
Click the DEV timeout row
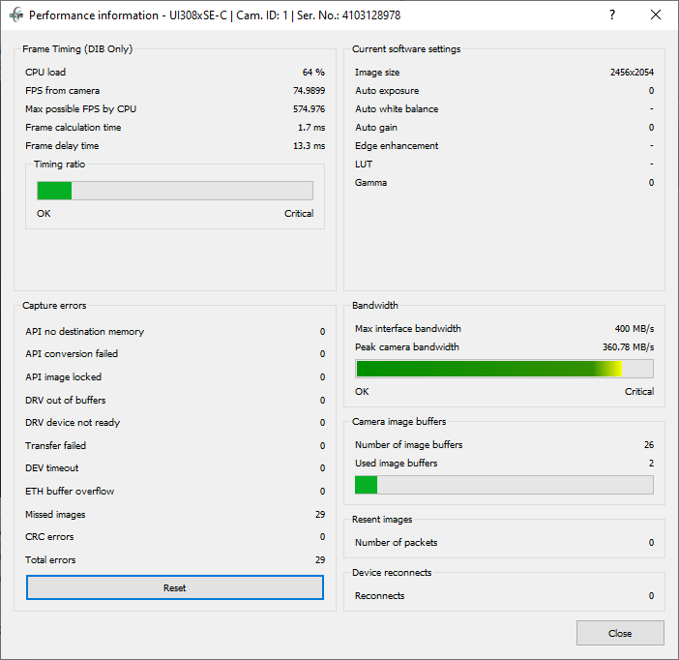175,468
